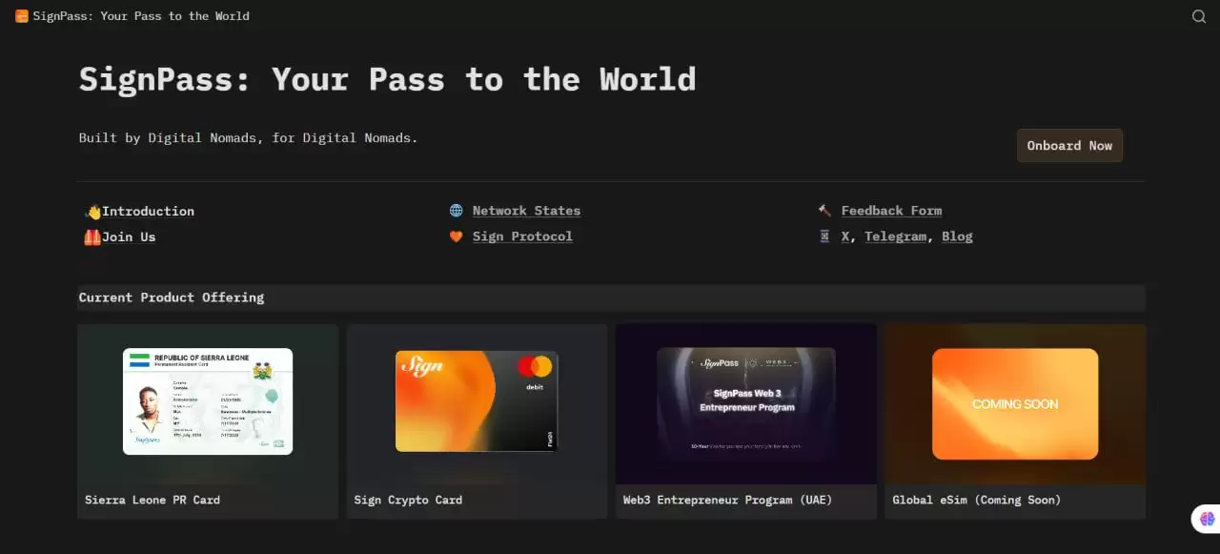Click the search magnifier icon
1220x554 pixels.
[x=1199, y=16]
